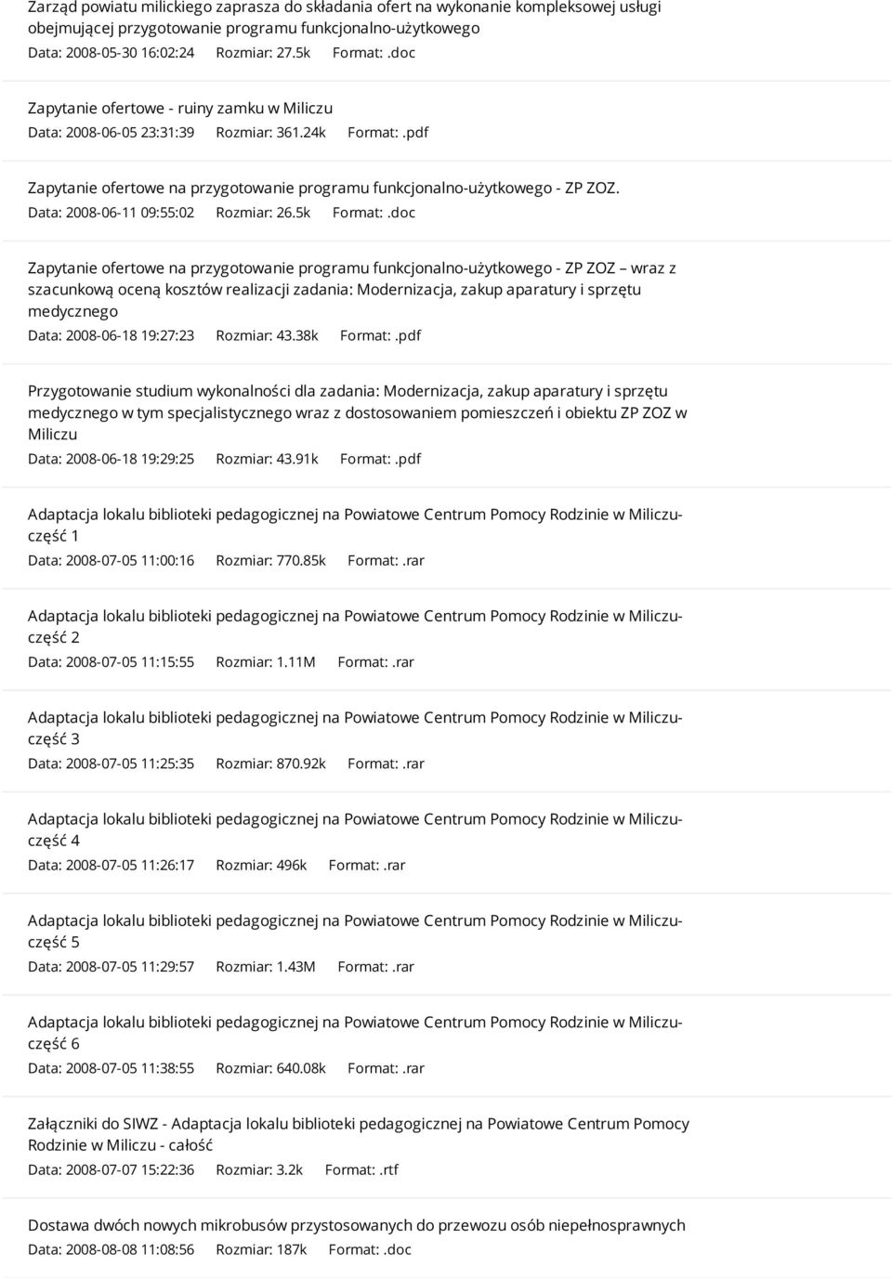This screenshot has width=892, height=1279.
Task: Open 'Dostawa dwóch nowych mikrobusów' document
Action: (357, 1225)
